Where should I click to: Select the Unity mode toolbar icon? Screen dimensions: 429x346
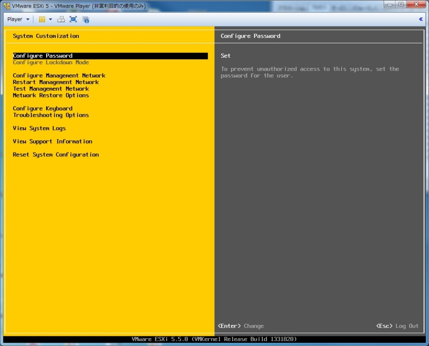pos(60,19)
